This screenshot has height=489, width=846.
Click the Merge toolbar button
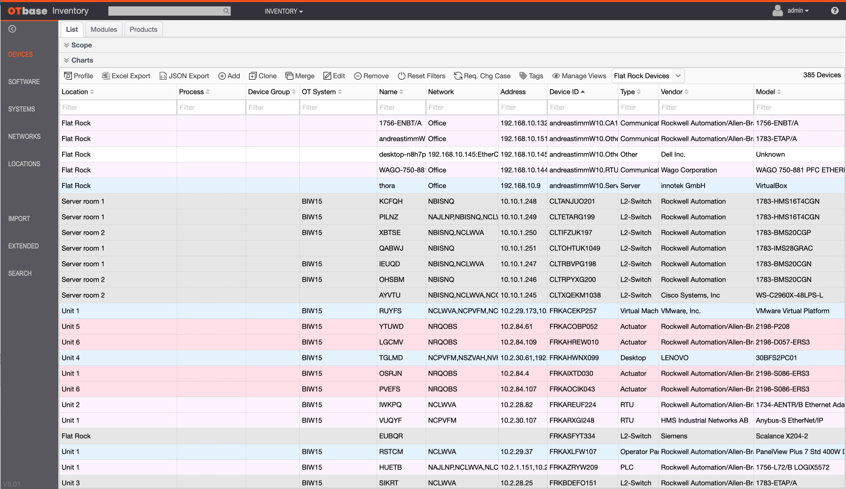[300, 76]
